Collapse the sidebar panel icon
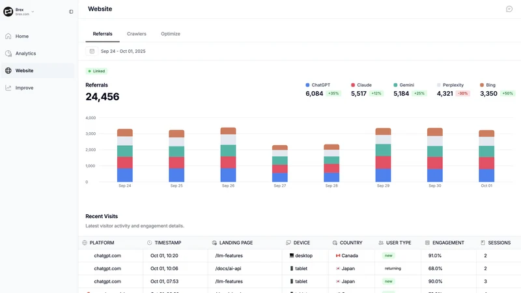The width and height of the screenshot is (521, 293). pos(71,12)
